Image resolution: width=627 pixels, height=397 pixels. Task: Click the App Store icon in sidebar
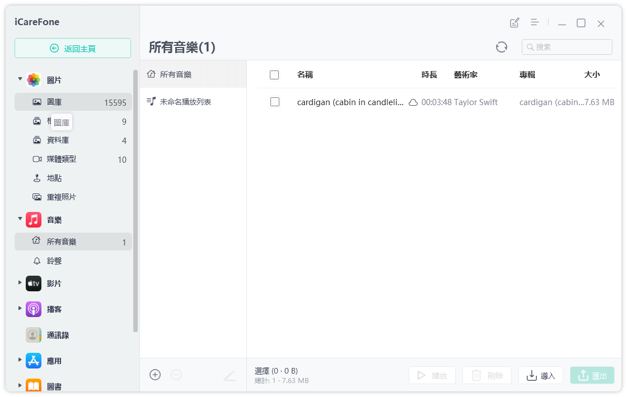tap(34, 361)
